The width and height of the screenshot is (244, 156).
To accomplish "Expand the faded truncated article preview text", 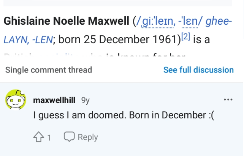I will click(x=95, y=55).
